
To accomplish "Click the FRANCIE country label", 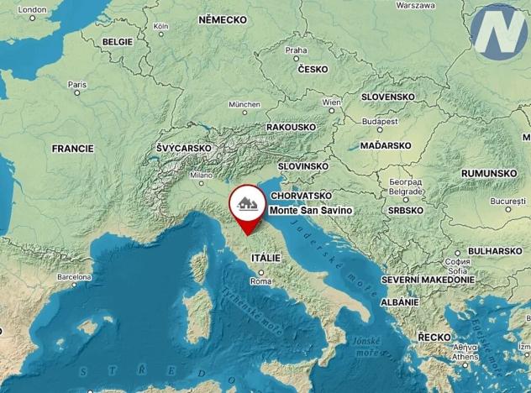I will 73,149.
